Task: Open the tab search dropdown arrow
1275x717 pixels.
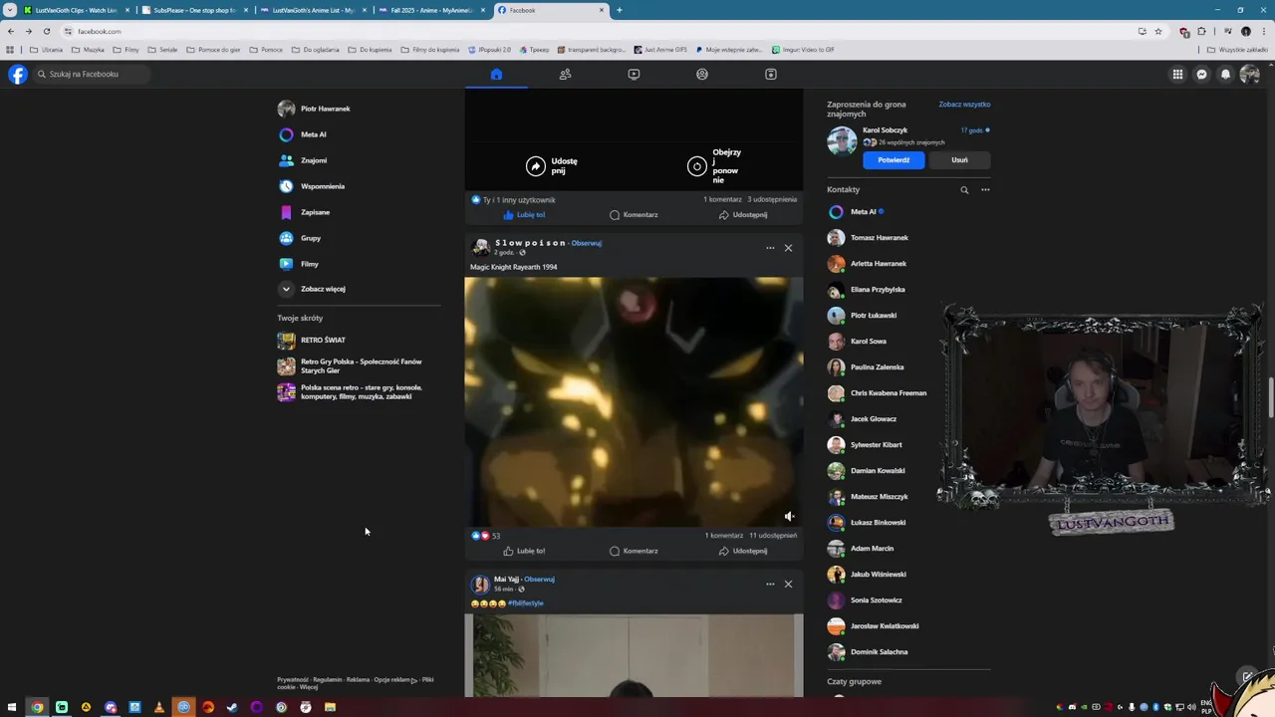Action: coord(10,10)
